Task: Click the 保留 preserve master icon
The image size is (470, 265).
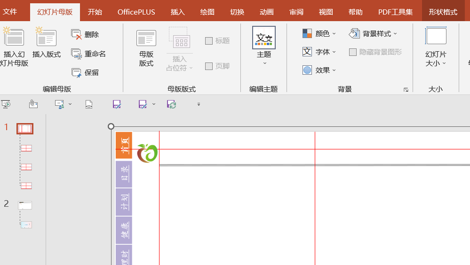Action: pyautogui.click(x=76, y=73)
